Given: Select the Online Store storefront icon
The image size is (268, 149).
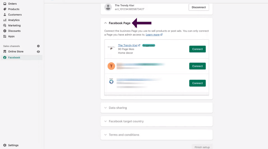Looking at the screenshot, I should (5, 51).
